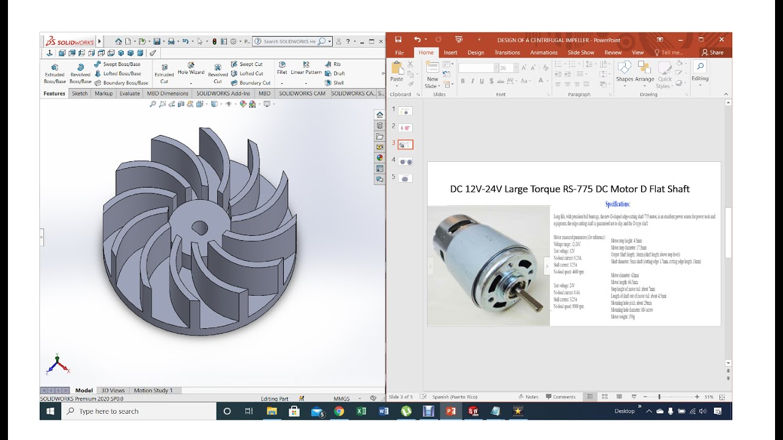Click SOLIDWORKS Home icon in top toolbar
The height and width of the screenshot is (440, 783).
click(119, 42)
